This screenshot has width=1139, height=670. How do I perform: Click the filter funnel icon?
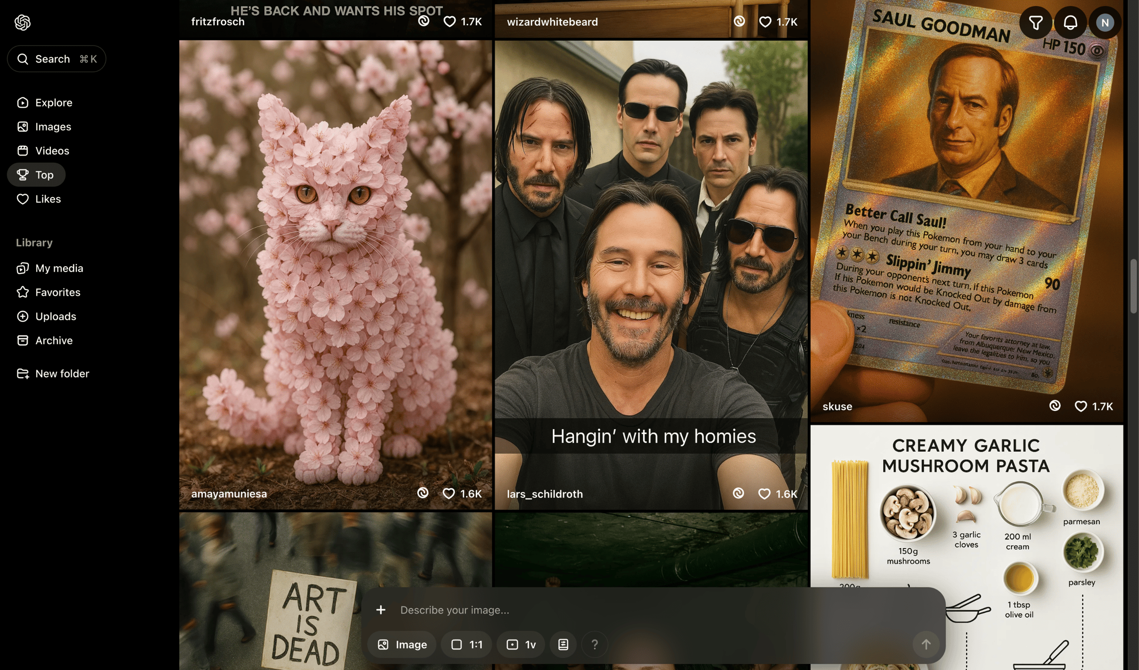1036,22
